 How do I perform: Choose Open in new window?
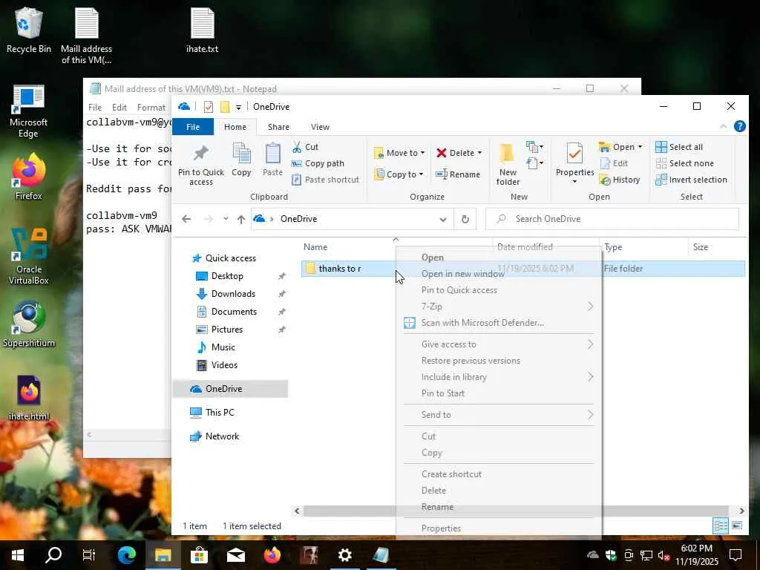pyautogui.click(x=498, y=274)
